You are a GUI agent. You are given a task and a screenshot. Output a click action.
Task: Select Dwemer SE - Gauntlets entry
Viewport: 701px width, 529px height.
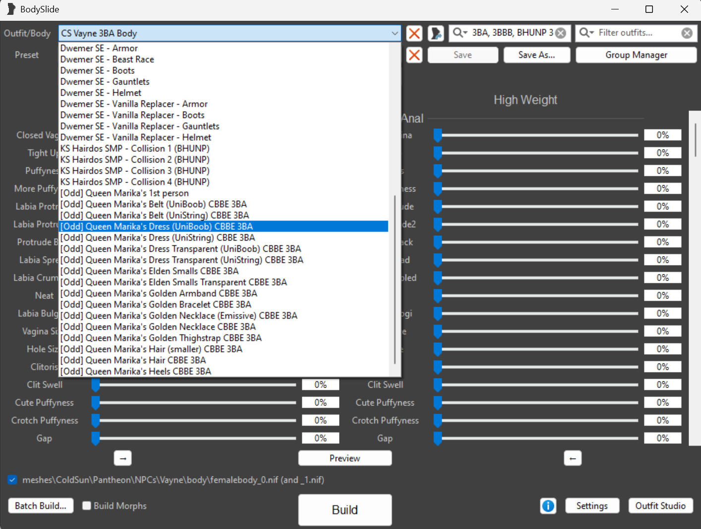223,82
